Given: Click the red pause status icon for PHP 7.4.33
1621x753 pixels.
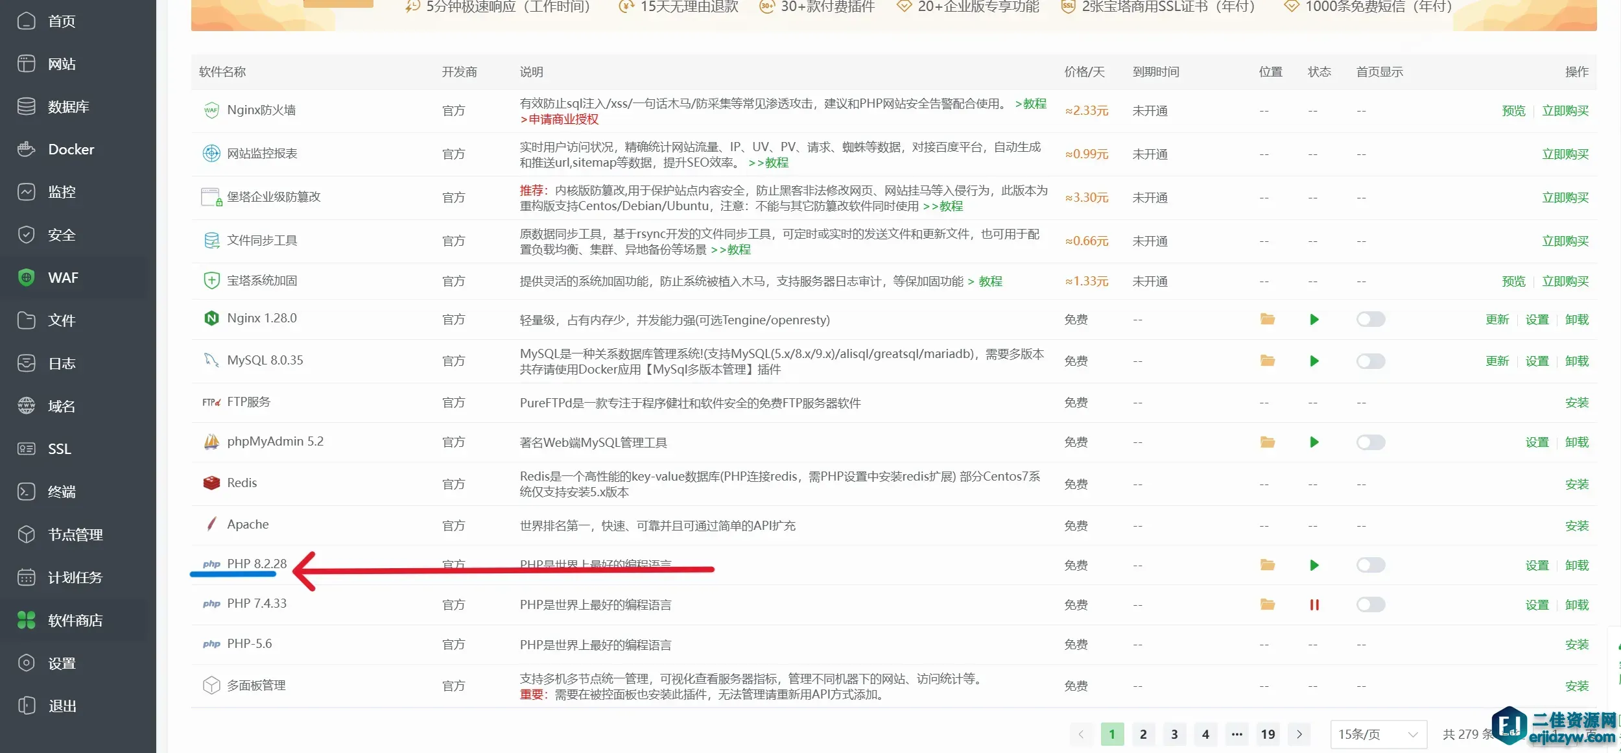Looking at the screenshot, I should (1314, 604).
